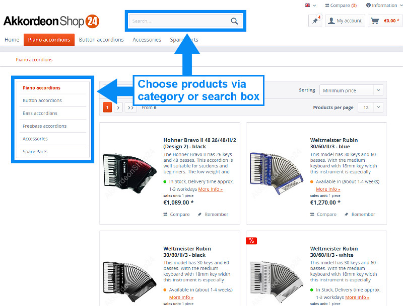The image size is (403, 306).
Task: Expand the Sorting Minimum price dropdown
Action: point(351,90)
